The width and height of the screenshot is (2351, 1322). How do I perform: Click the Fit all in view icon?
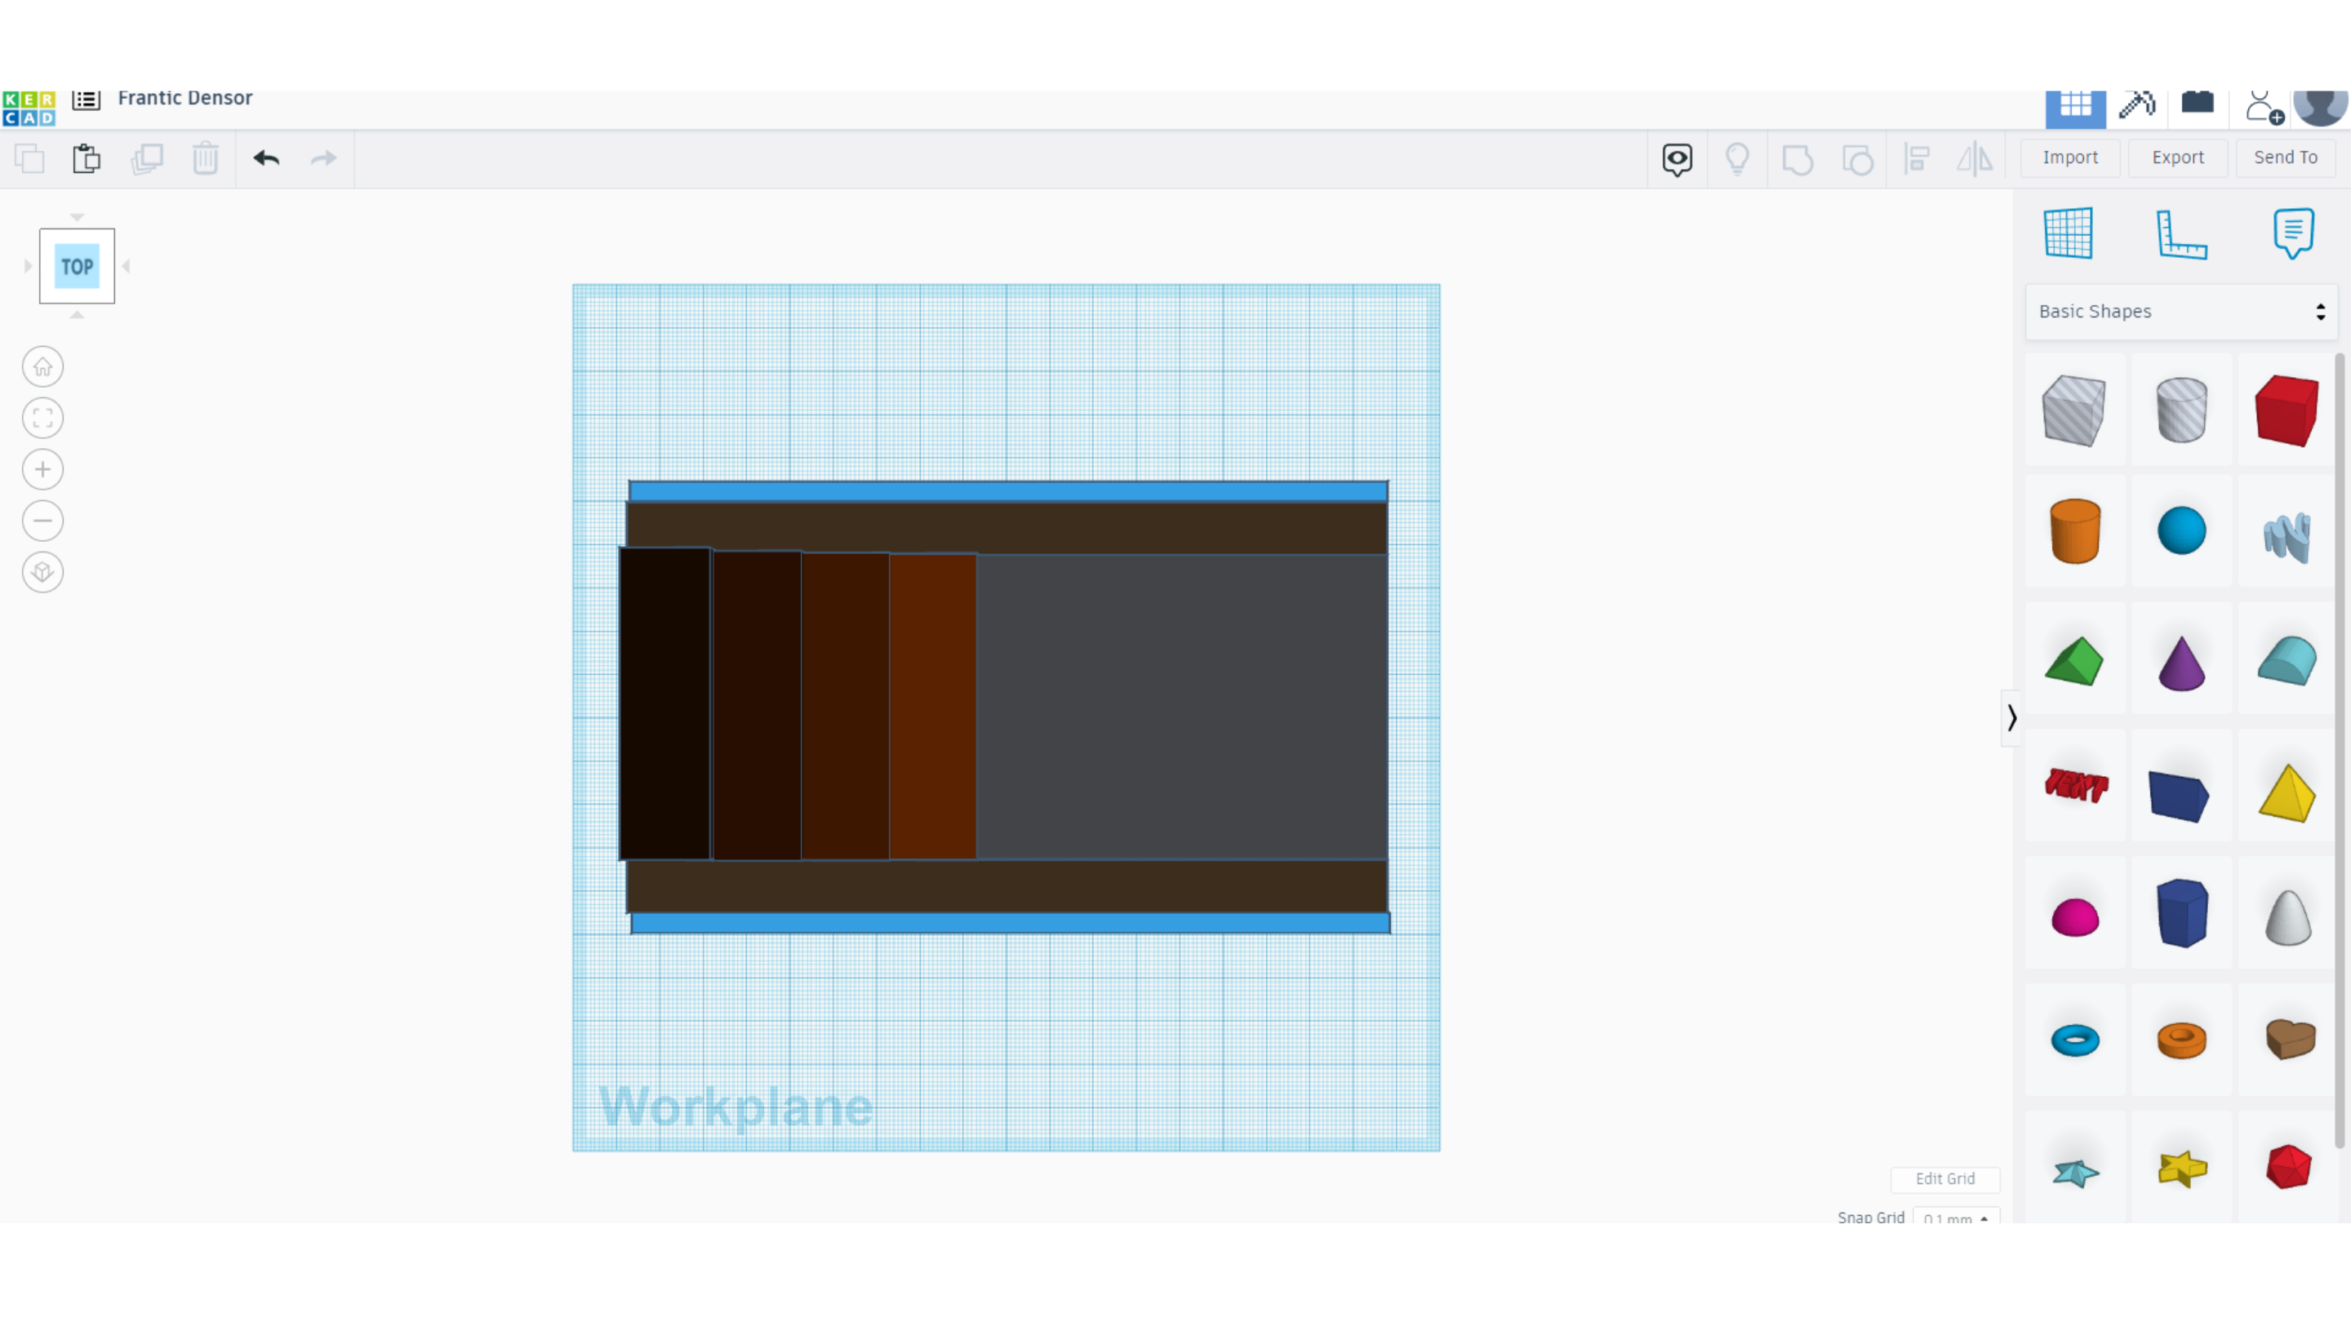(43, 419)
